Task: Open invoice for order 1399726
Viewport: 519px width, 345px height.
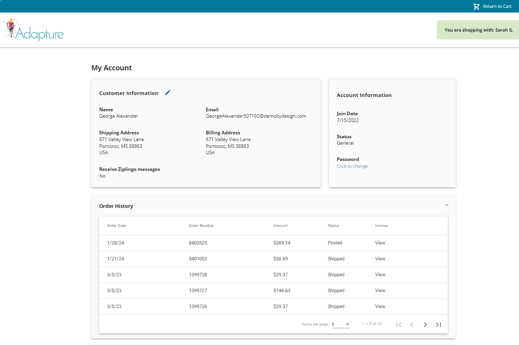Action: pos(380,306)
